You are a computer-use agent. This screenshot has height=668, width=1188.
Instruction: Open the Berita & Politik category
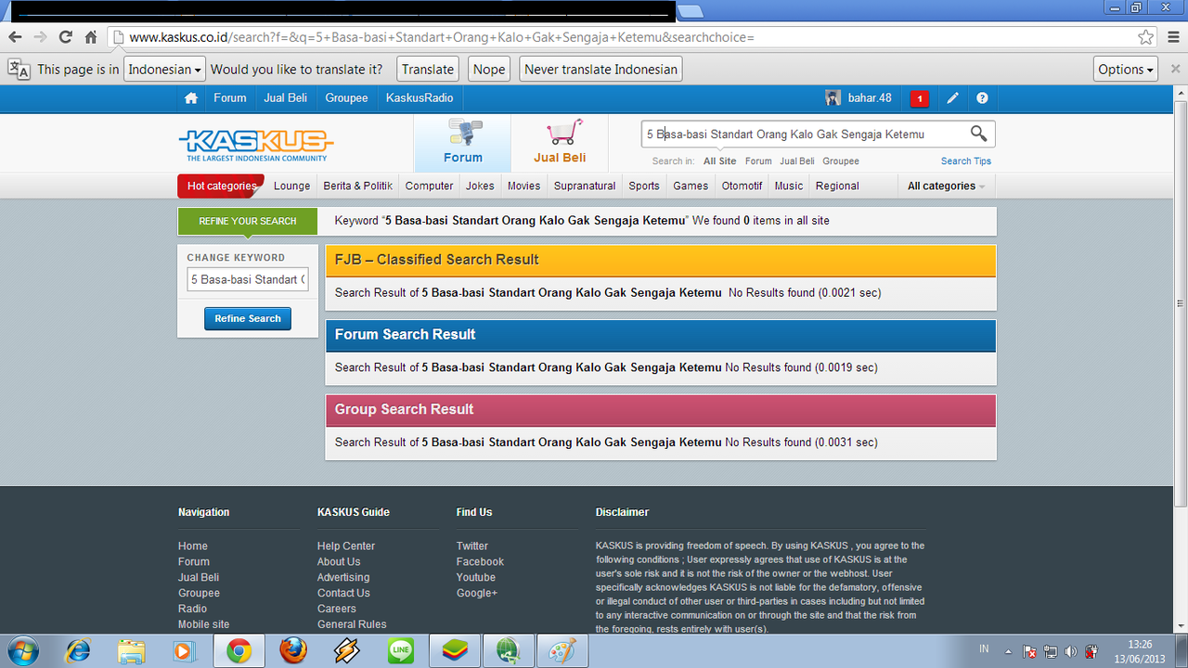[357, 186]
